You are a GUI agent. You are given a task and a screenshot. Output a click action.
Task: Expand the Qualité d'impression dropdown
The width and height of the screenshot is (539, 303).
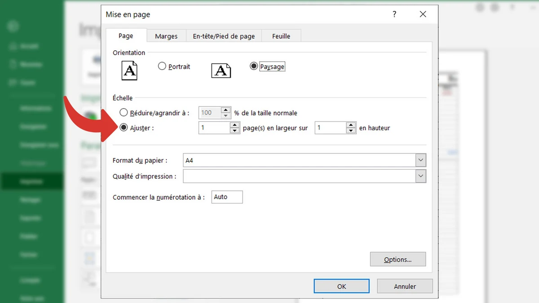(x=421, y=176)
